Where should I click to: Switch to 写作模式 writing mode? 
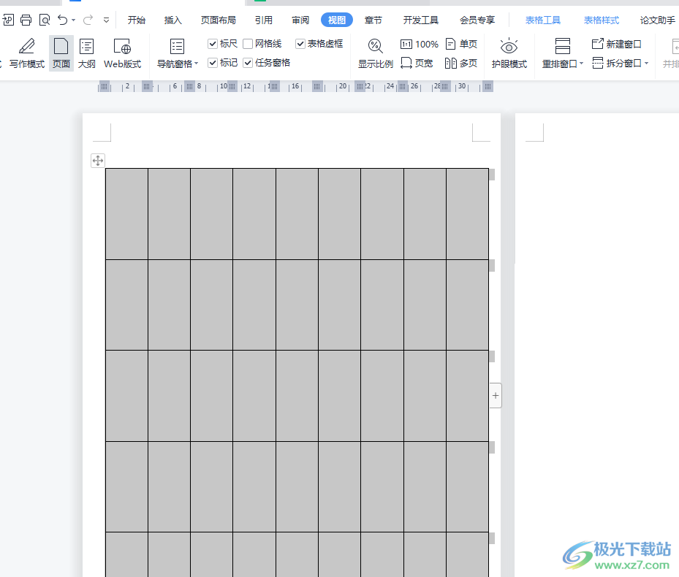(27, 53)
